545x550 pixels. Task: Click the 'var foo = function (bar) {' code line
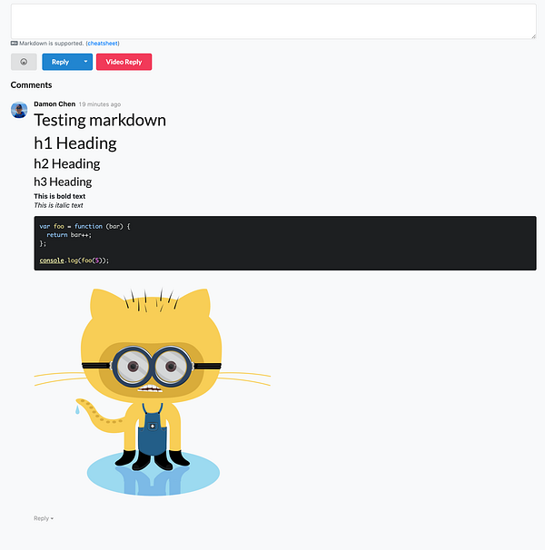click(84, 226)
